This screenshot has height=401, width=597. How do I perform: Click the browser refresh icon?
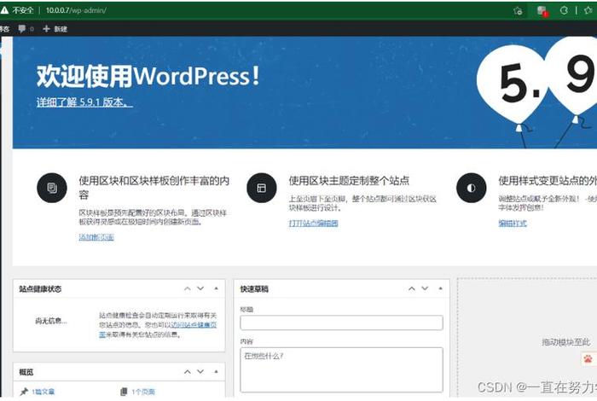click(564, 10)
